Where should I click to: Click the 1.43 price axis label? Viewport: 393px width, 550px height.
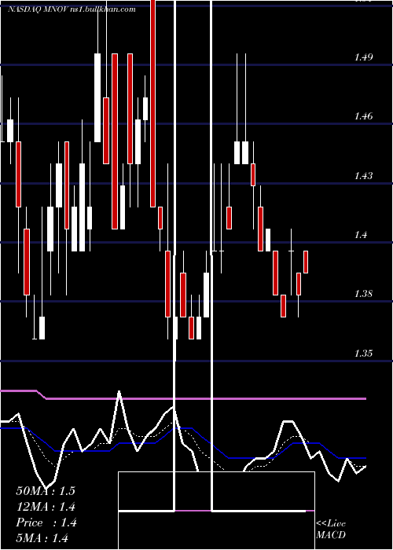pyautogui.click(x=363, y=175)
